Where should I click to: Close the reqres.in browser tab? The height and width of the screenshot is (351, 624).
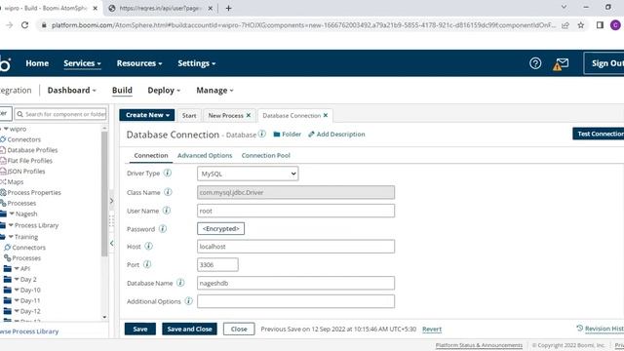pos(211,8)
